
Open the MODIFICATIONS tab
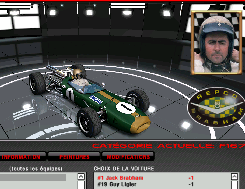[128, 157]
